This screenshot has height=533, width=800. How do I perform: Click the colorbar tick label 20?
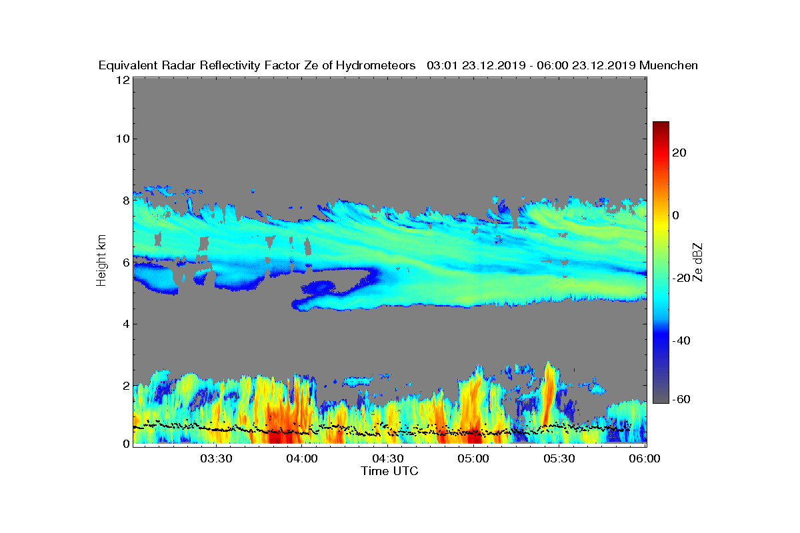680,153
